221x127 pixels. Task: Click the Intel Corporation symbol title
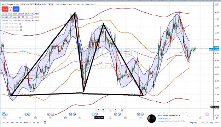coord(10,4)
